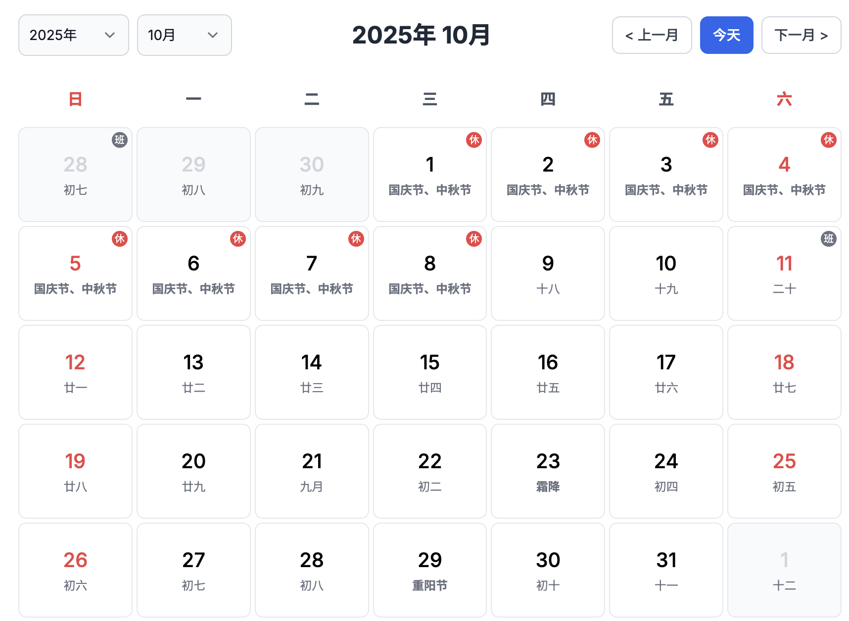Screen dimensions: 849x621
Task: Select October 15 date cell
Action: (x=430, y=372)
